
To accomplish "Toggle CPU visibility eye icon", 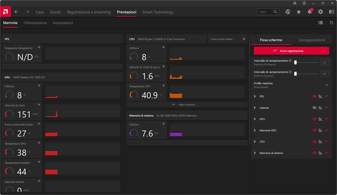I will [314, 142].
